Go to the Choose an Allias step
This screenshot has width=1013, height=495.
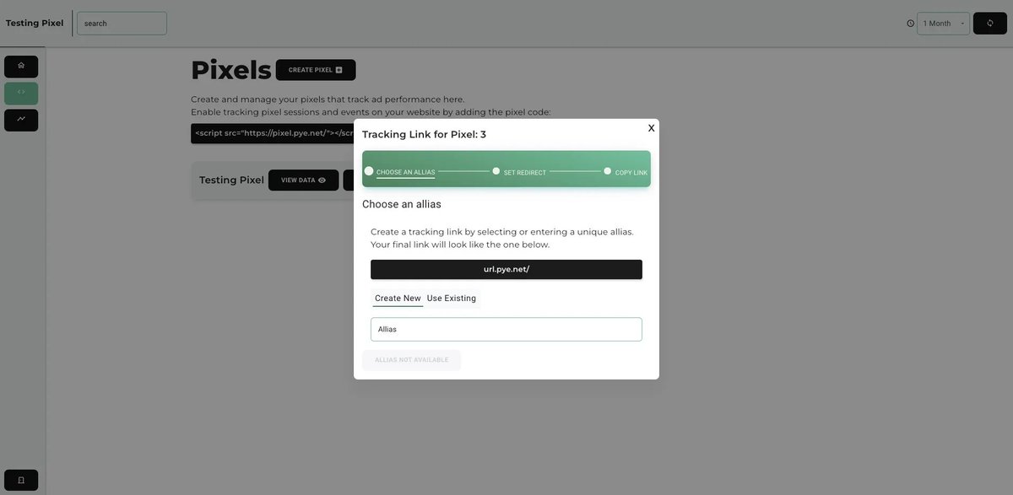tap(405, 172)
